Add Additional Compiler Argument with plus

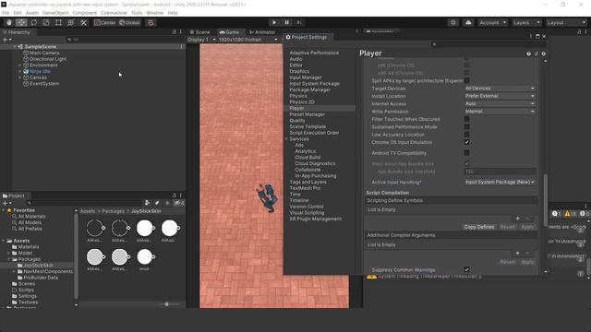tap(517, 253)
